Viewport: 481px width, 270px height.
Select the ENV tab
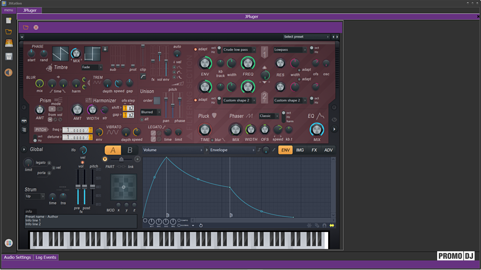(x=285, y=150)
